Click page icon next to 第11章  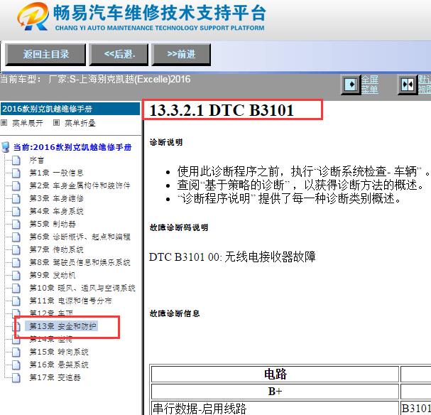click(x=16, y=301)
